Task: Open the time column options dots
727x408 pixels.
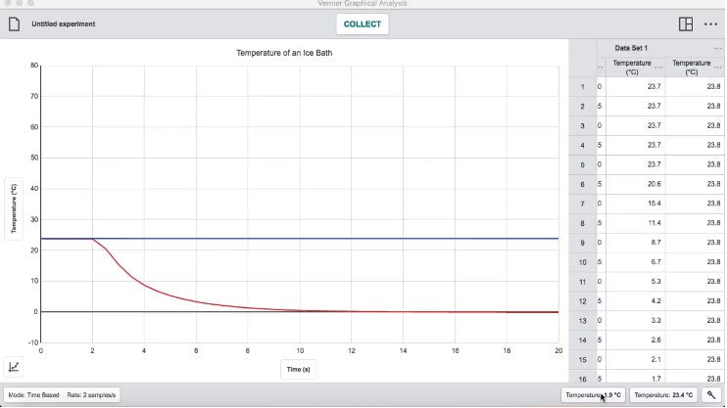Action: tap(601, 68)
